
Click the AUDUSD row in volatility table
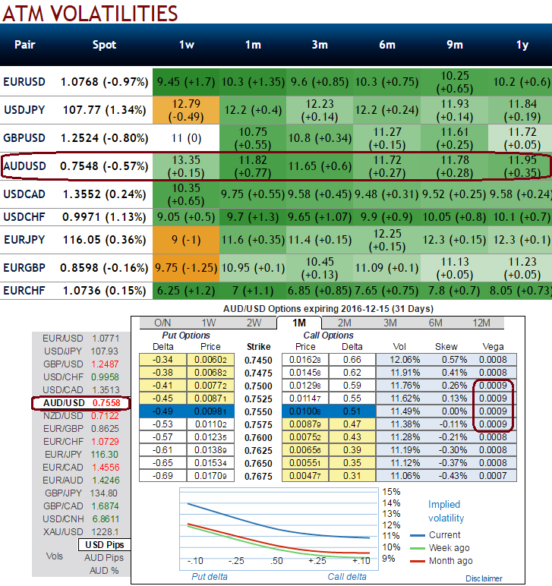click(276, 166)
